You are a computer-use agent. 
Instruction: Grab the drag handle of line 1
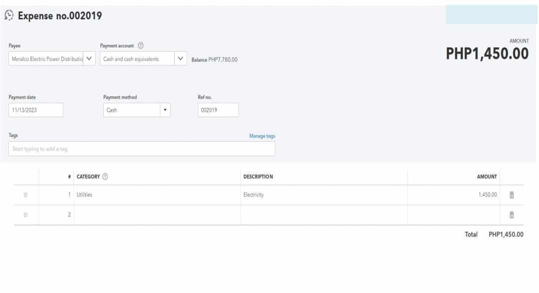pyautogui.click(x=25, y=195)
